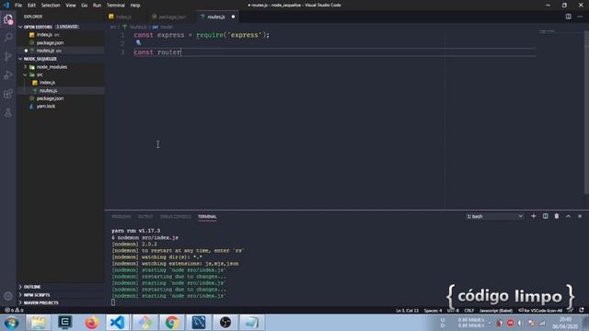Switch to the Problems panel tab
The image size is (589, 331).
[121, 217]
